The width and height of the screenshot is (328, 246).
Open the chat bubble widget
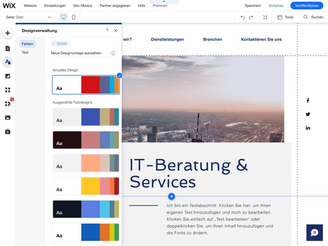tap(314, 232)
